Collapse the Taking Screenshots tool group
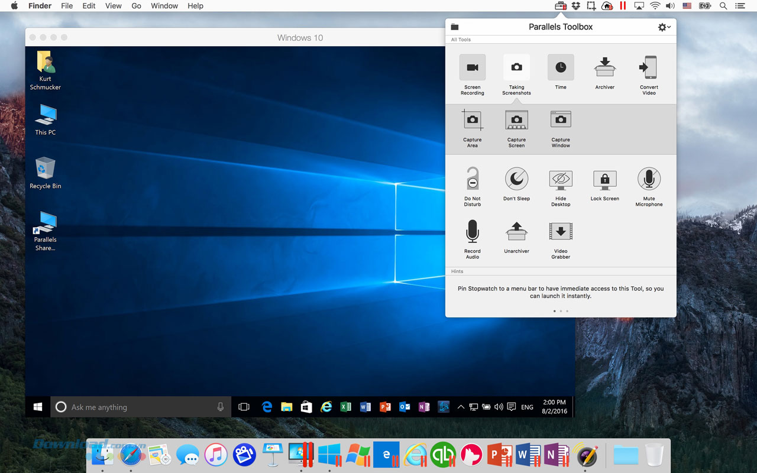757x473 pixels. tap(516, 68)
